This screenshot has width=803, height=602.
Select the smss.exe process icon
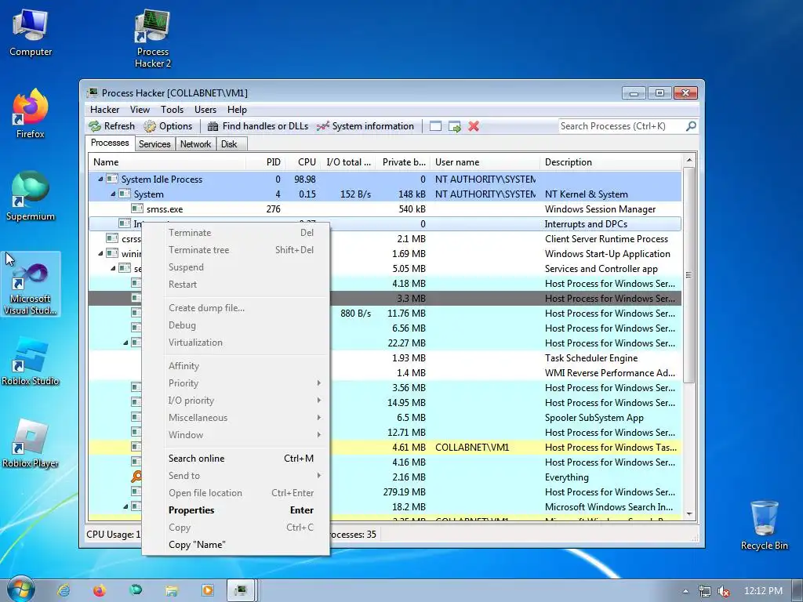point(136,209)
